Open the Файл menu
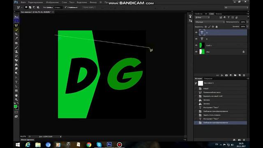The width and height of the screenshot is (263, 148). pyautogui.click(x=23, y=2)
